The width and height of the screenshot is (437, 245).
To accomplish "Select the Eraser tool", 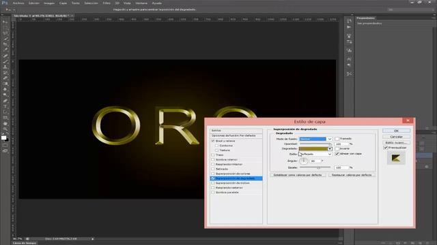I will tap(5, 78).
